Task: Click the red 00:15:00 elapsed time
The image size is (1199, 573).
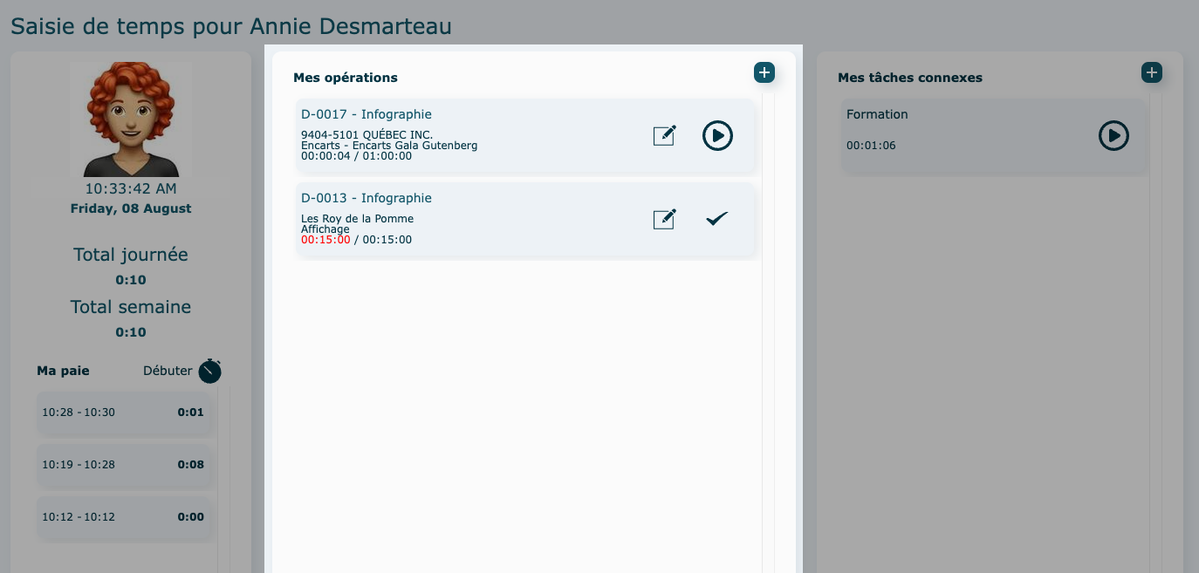Action: (325, 240)
